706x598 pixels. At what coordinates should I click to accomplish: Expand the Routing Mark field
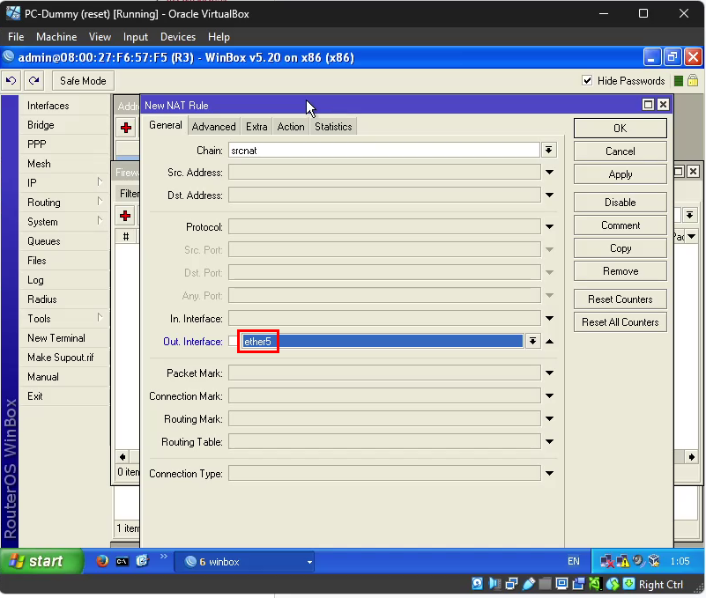[x=549, y=419]
